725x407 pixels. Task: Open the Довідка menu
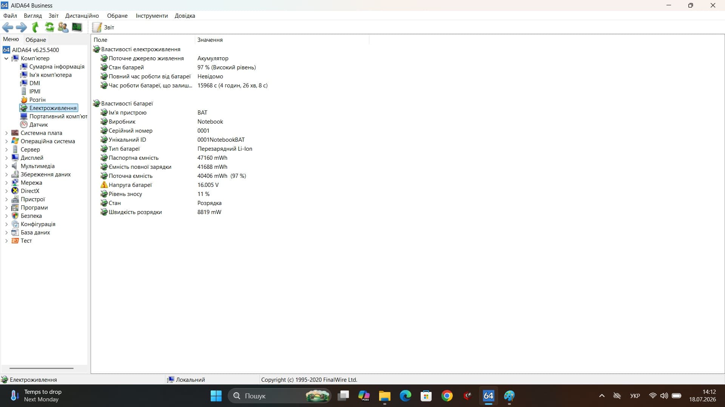185,15
